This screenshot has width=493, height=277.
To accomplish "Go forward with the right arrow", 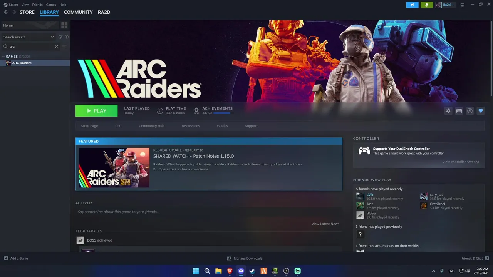I will tap(14, 12).
